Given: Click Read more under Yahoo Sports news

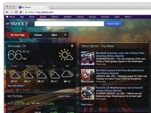Looking at the screenshot, I should pyautogui.click(x=87, y=104).
